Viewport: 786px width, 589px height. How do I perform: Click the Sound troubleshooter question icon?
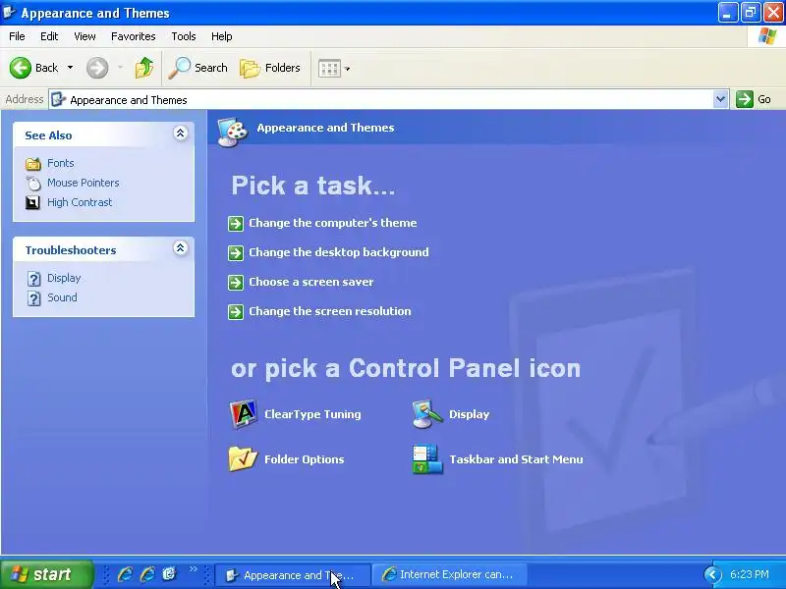[x=33, y=298]
